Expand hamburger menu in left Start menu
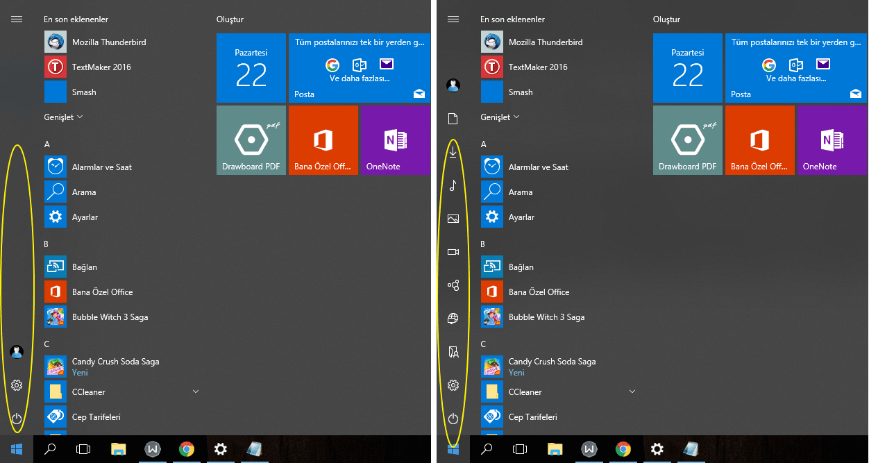This screenshot has height=463, width=869. (17, 19)
